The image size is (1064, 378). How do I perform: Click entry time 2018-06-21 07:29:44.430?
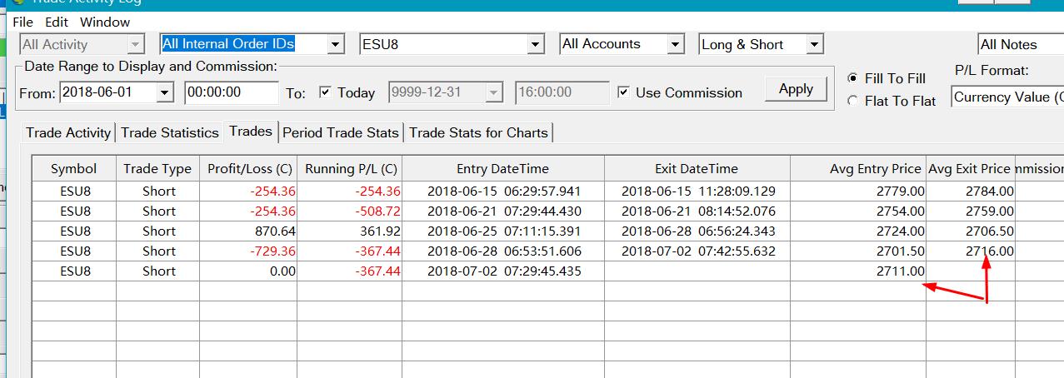504,211
